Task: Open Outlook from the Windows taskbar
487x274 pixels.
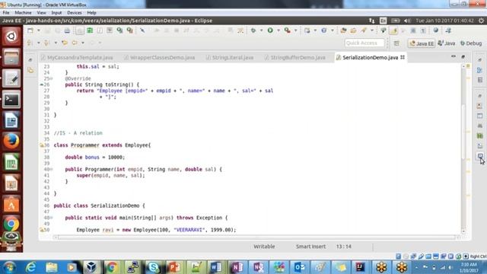Action: click(x=299, y=267)
